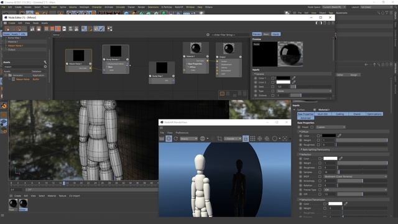Click the circular icon beside Assets search field
This screenshot has height=224, width=398.
point(45,67)
